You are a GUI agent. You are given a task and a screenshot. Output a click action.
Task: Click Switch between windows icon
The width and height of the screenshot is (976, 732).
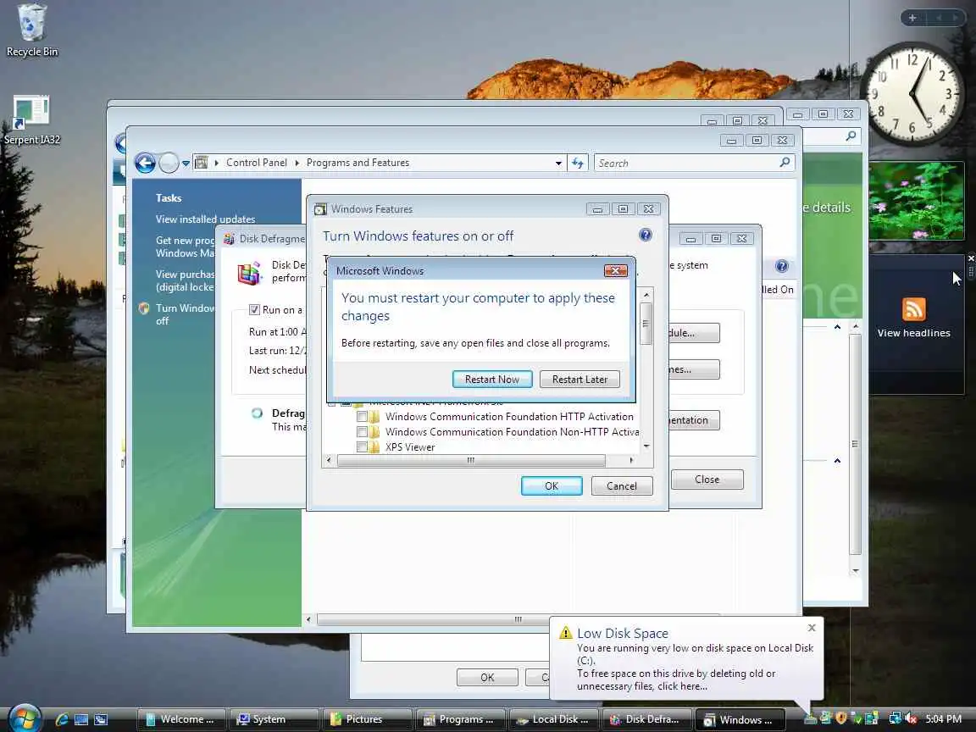[101, 719]
